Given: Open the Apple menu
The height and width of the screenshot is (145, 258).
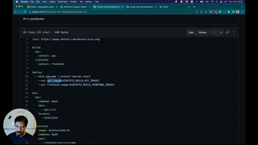Looking at the screenshot, I should coord(17,2).
